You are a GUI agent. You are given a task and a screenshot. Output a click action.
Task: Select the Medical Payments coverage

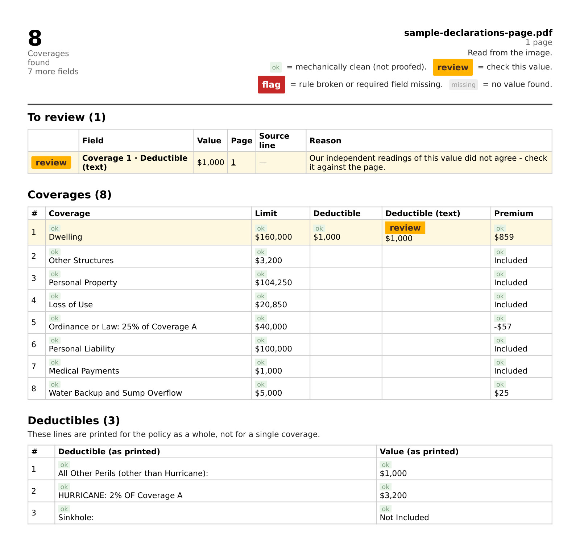click(x=84, y=371)
